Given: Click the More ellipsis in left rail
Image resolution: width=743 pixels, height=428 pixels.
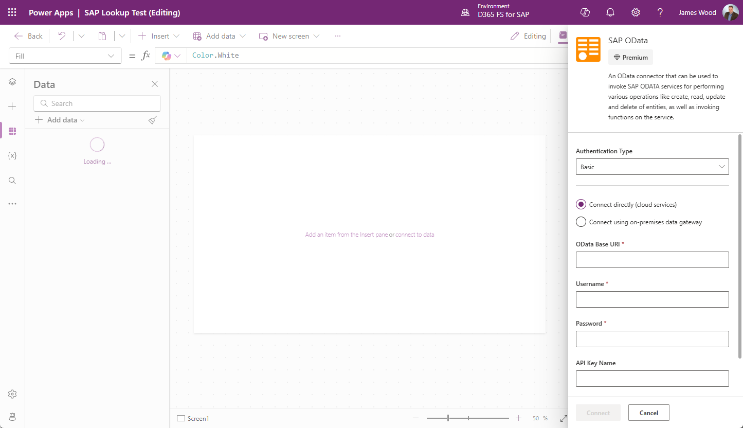Looking at the screenshot, I should 12,204.
